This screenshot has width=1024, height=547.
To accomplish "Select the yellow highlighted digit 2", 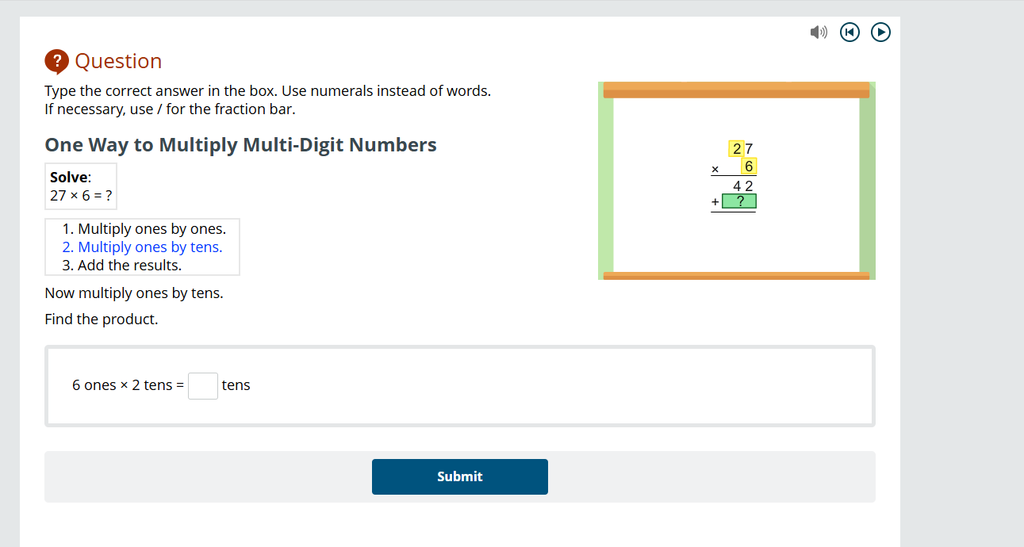I will point(734,148).
